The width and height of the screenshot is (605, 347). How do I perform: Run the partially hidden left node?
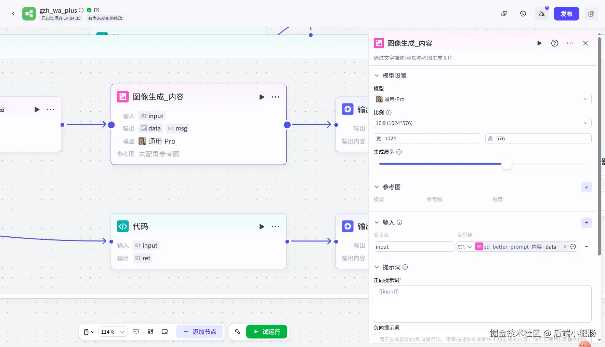(37, 110)
